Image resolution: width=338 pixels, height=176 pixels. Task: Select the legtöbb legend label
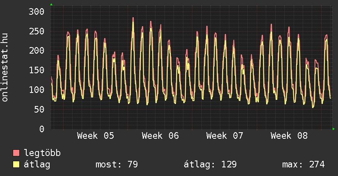[x=42, y=153]
